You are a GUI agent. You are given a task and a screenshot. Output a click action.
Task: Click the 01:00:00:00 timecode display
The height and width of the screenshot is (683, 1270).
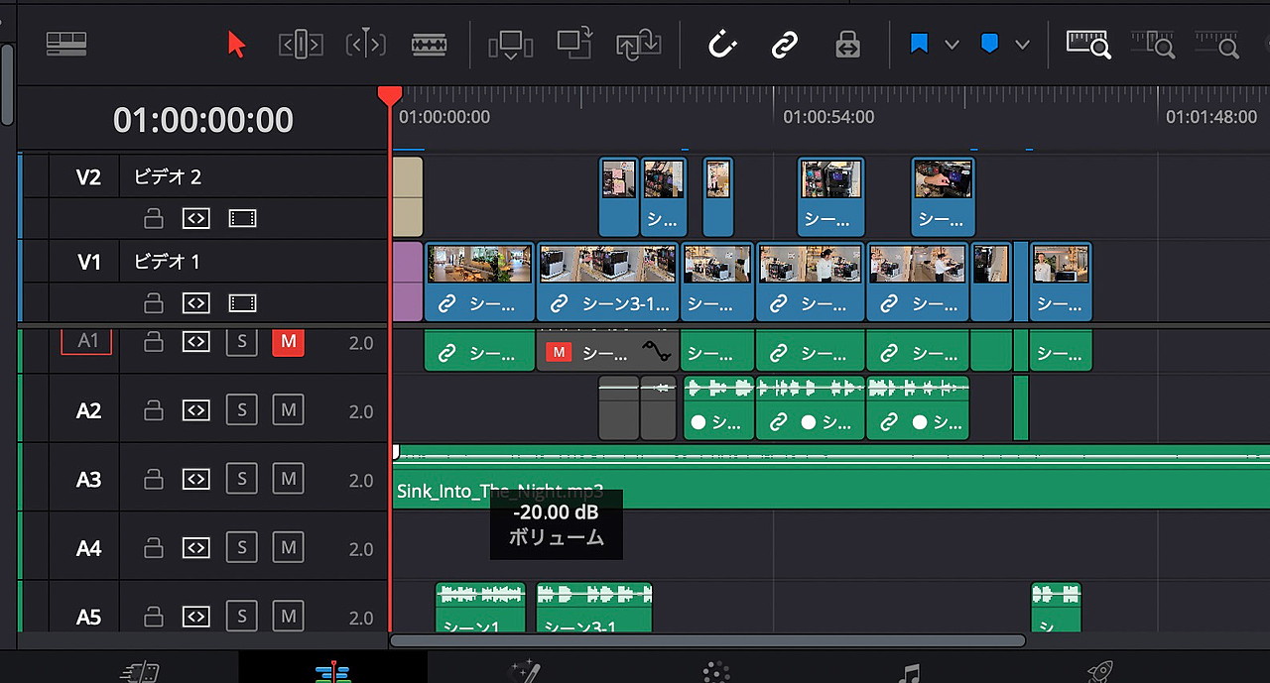[203, 120]
